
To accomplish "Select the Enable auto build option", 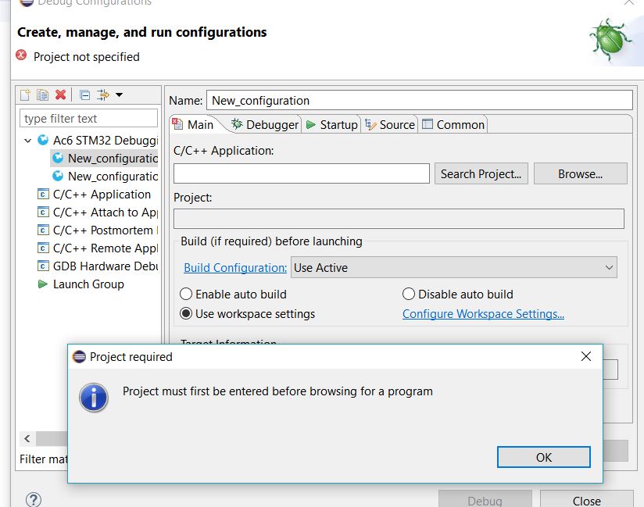I will point(186,295).
